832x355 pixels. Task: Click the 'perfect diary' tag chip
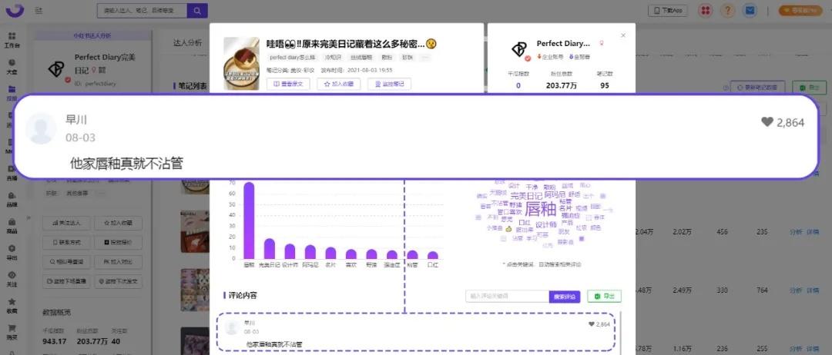pos(294,57)
